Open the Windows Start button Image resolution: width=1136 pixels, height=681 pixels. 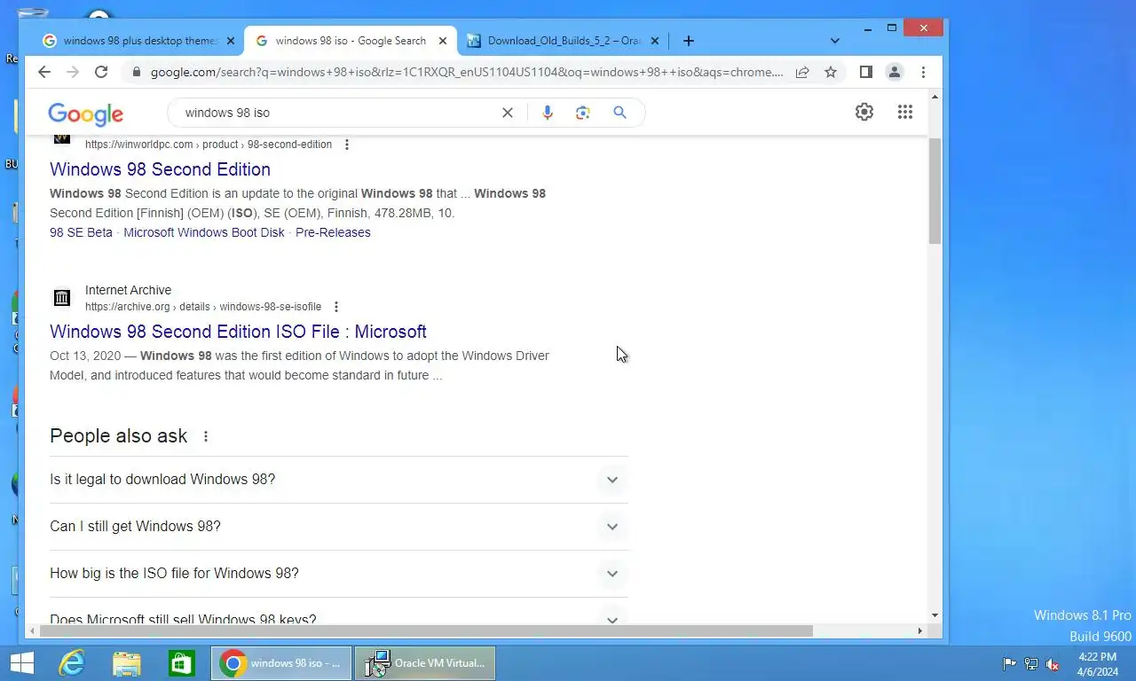click(x=21, y=663)
